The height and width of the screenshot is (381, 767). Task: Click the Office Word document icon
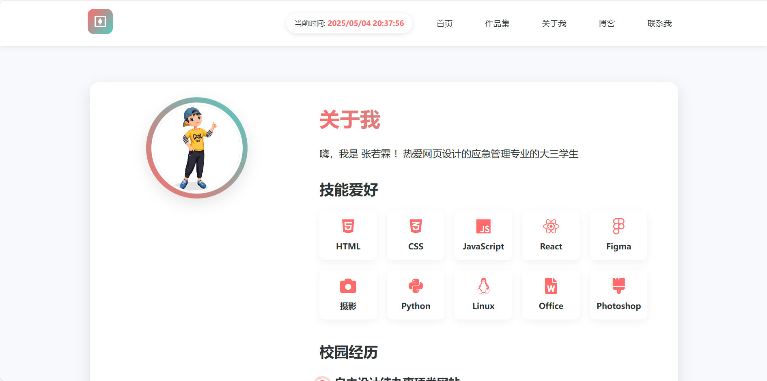(x=551, y=286)
